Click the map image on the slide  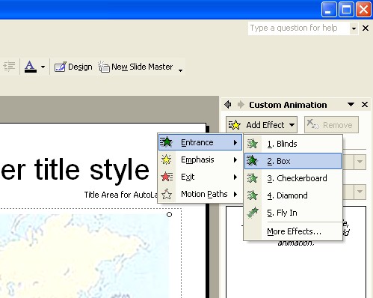(x=84, y=256)
